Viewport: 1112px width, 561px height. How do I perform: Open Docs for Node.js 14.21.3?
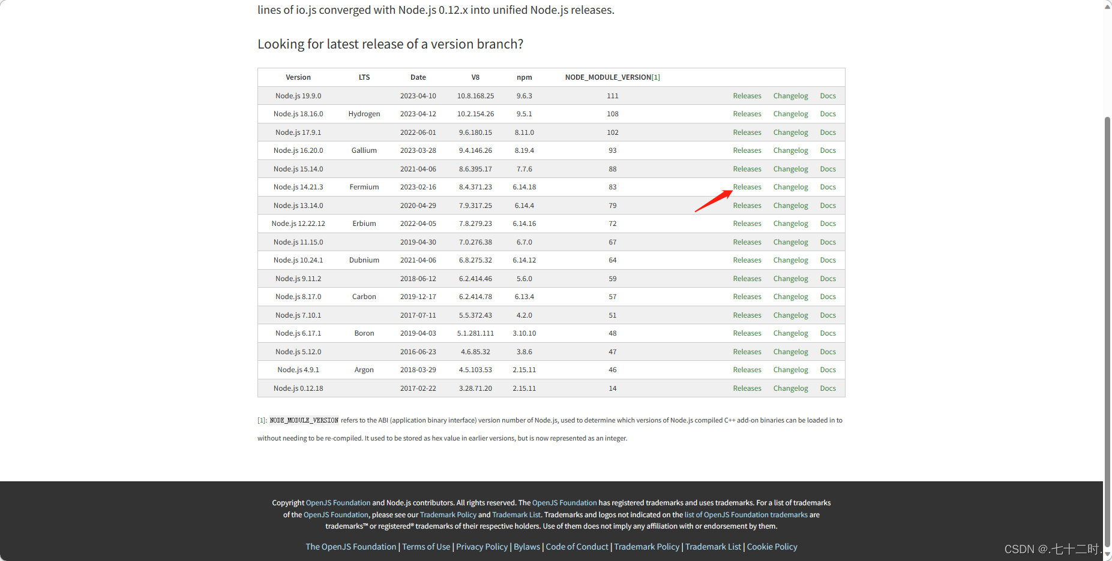click(x=828, y=187)
